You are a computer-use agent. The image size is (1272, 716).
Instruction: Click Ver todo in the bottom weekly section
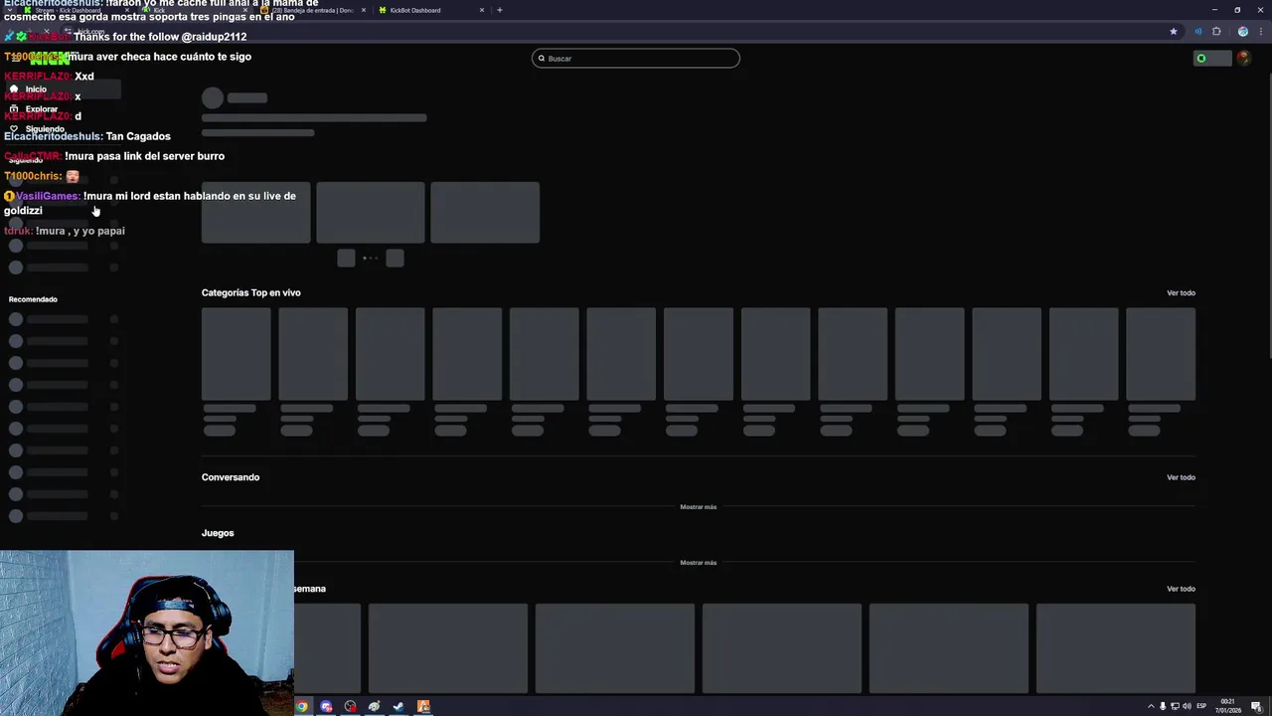click(1181, 589)
